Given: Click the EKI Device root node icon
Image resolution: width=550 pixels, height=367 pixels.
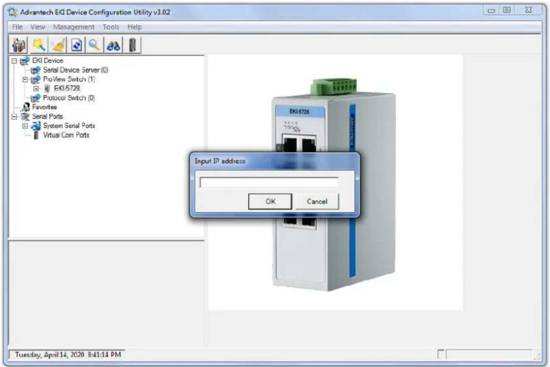Looking at the screenshot, I should pos(25,61).
